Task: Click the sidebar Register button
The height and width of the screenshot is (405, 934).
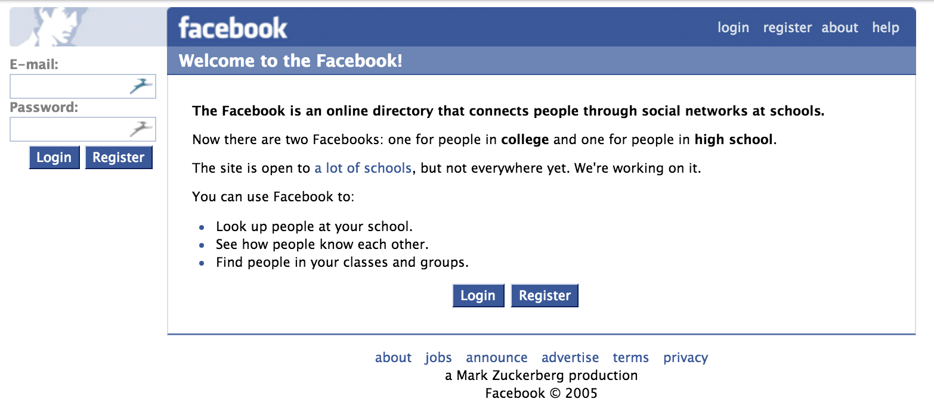Action: coord(119,158)
